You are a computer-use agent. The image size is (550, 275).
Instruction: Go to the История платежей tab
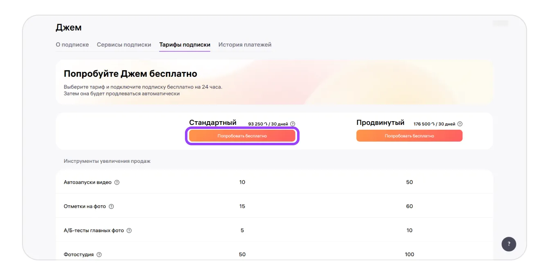[245, 44]
